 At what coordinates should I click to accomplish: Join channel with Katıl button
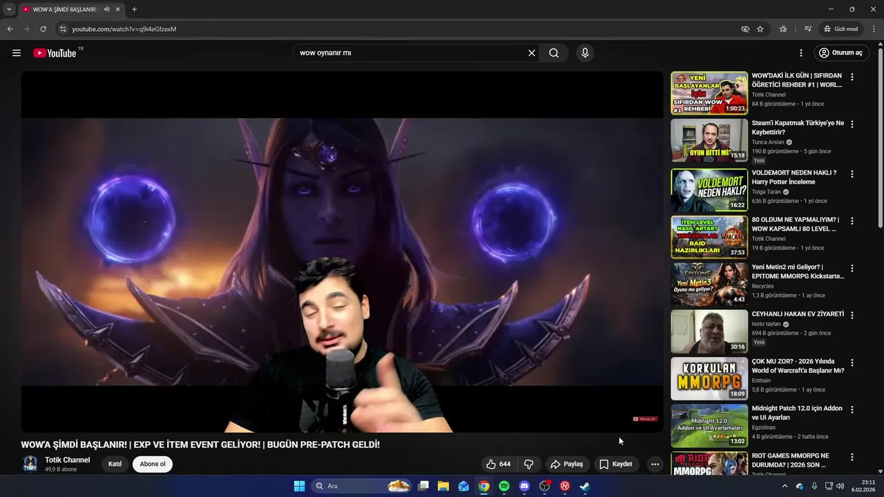coord(115,464)
